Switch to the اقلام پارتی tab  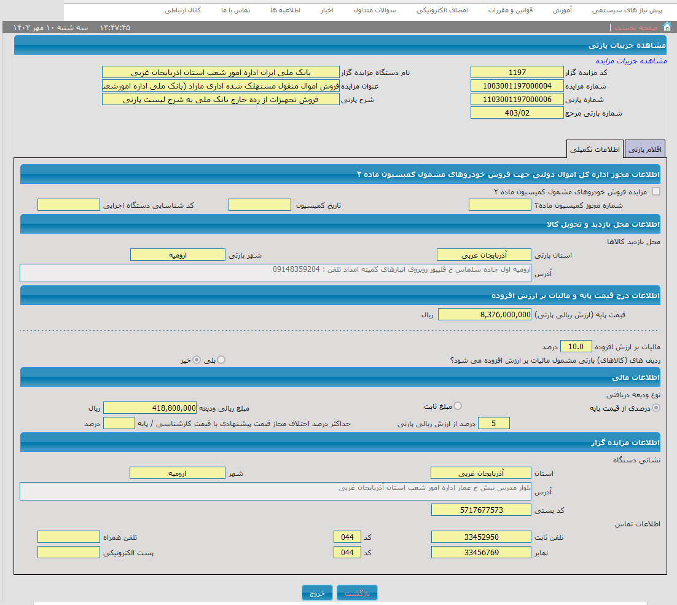[644, 150]
